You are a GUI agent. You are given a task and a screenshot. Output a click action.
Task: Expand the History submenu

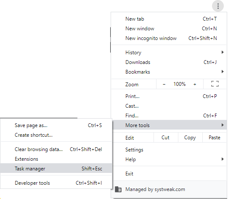pyautogui.click(x=169, y=53)
